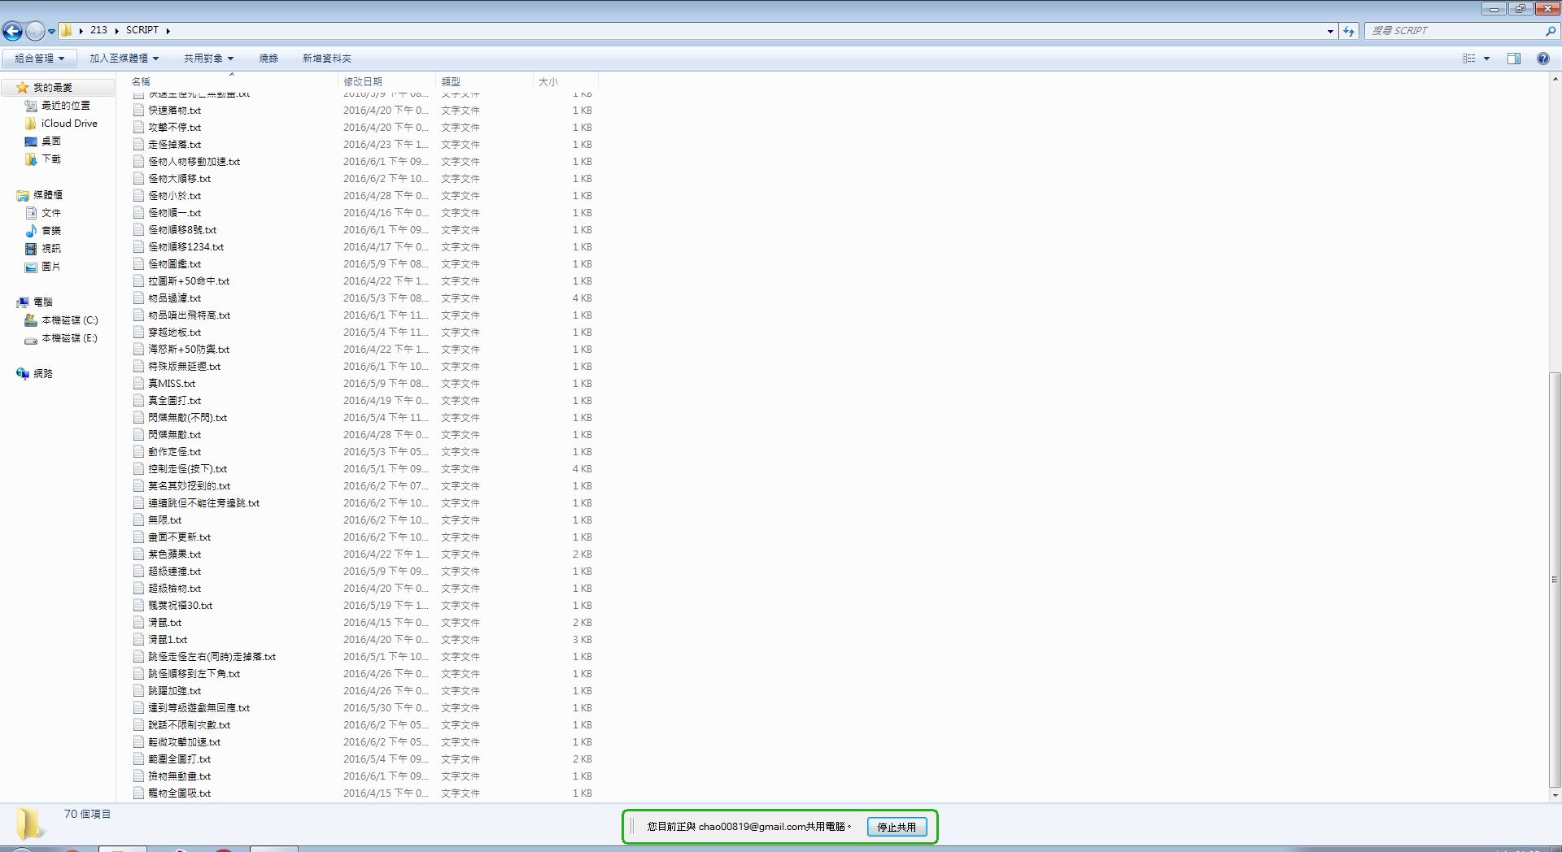1562x852 pixels.
Task: Select file 閃爍無敵(不閃).txt
Action: pyautogui.click(x=187, y=418)
